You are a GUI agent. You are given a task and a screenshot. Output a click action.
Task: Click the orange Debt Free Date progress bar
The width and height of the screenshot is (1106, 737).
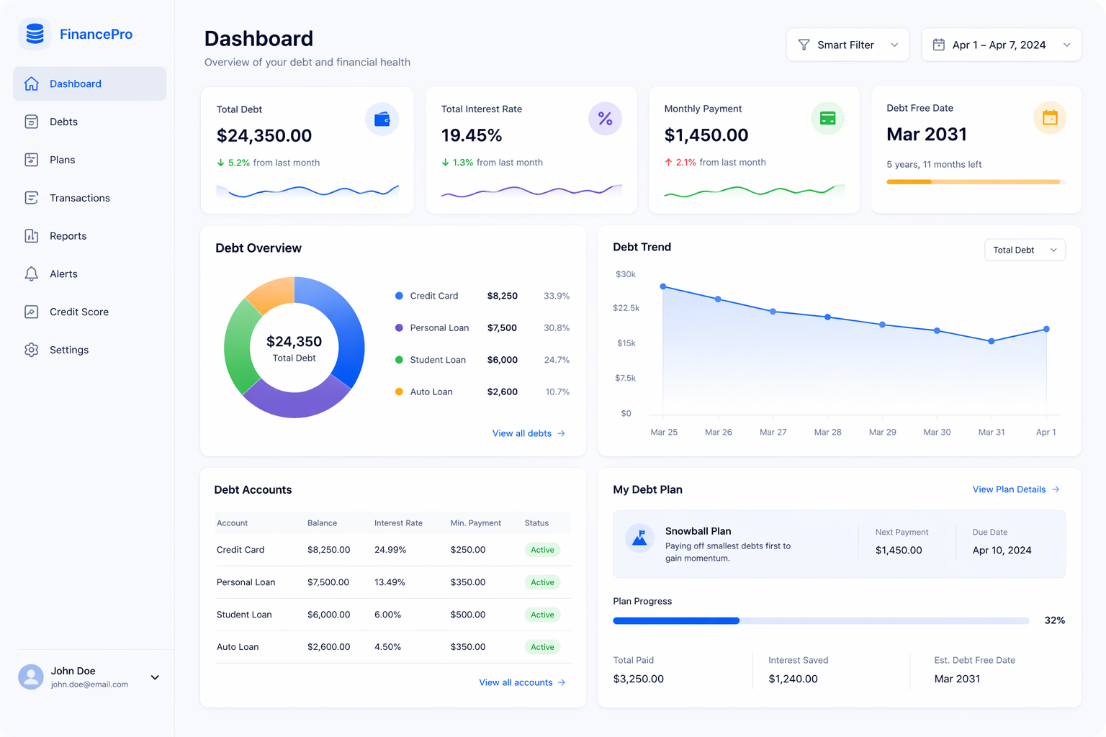click(976, 182)
